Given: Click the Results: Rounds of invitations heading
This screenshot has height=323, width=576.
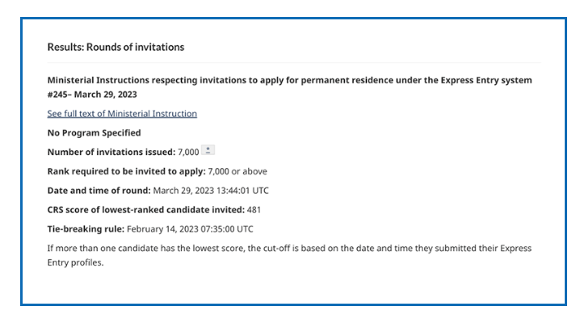Looking at the screenshot, I should click(x=116, y=47).
